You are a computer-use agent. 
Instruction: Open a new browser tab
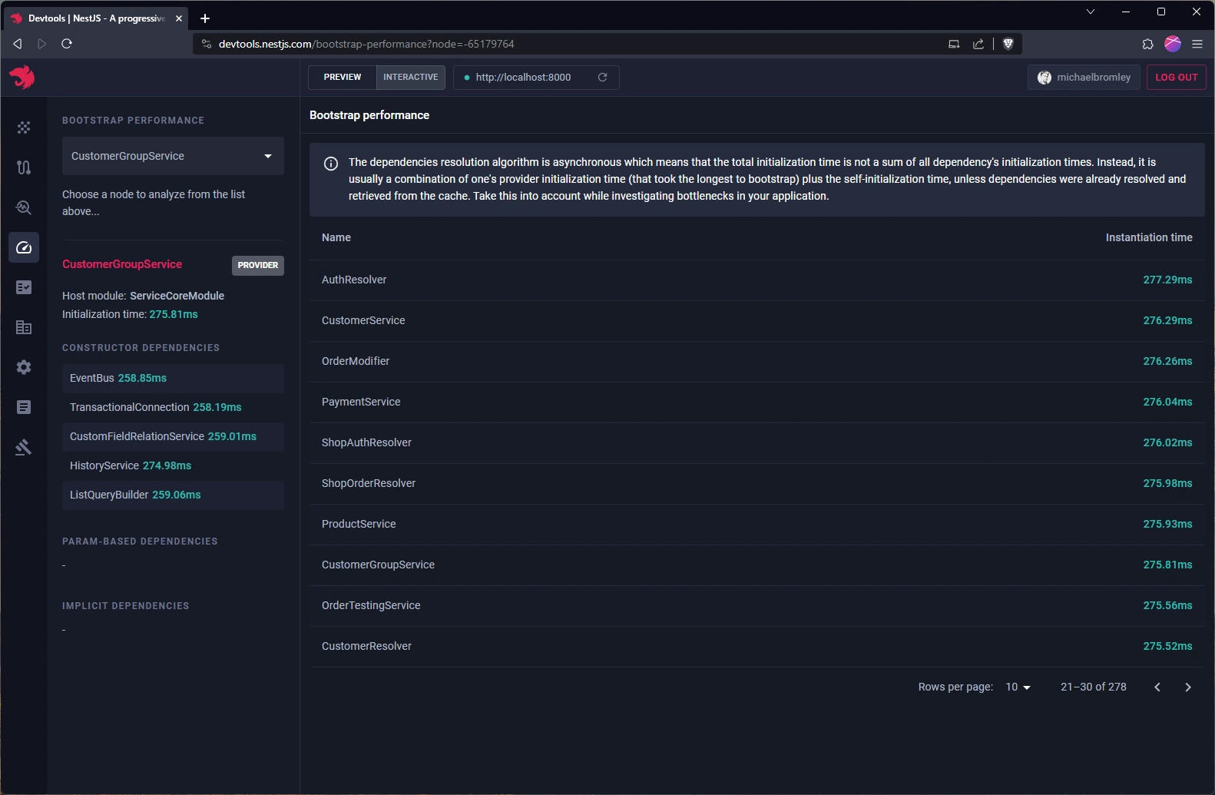pyautogui.click(x=205, y=18)
